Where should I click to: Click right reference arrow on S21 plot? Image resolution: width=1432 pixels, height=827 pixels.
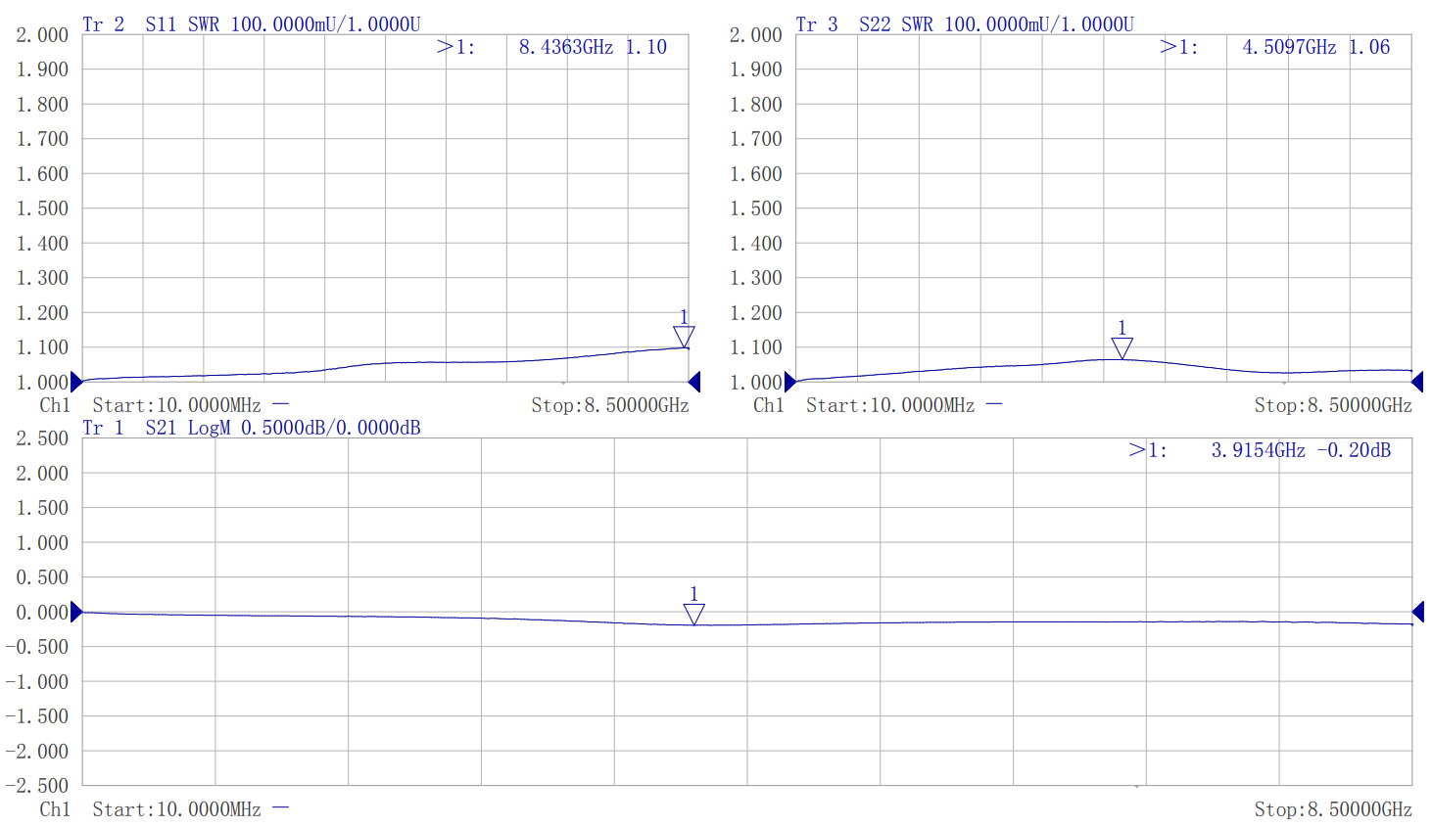click(x=1416, y=613)
